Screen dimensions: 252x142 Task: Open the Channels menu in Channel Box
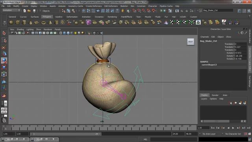[x=204, y=37]
